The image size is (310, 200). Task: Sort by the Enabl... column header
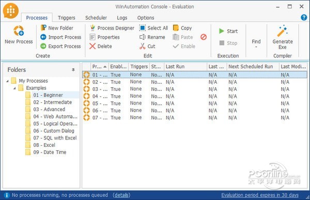(119, 67)
